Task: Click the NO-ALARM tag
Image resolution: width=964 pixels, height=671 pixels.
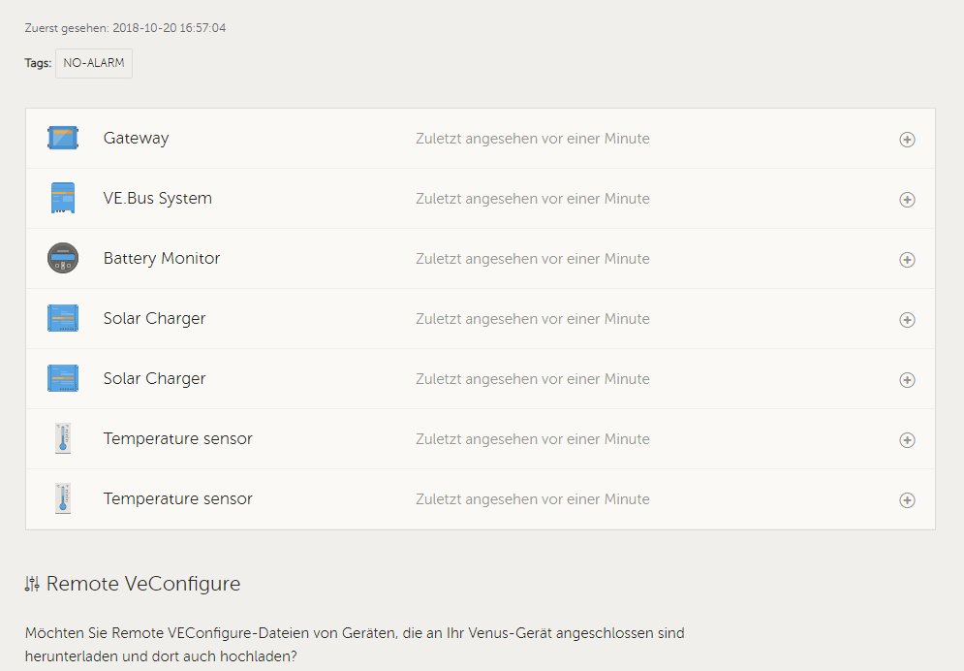Action: (94, 63)
